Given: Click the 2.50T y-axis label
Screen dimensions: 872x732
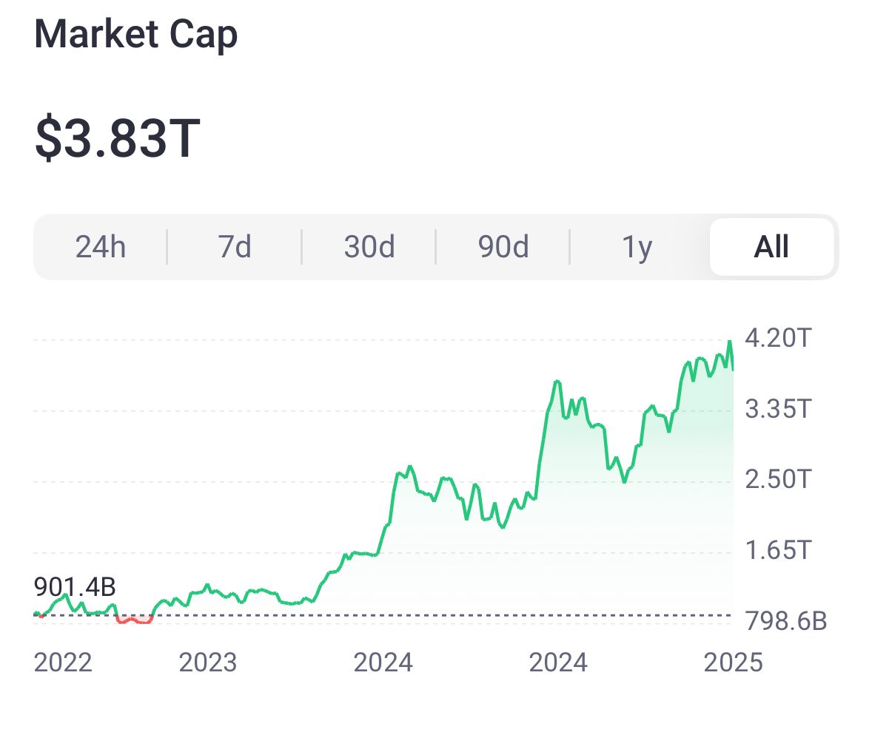Looking at the screenshot, I should (778, 479).
